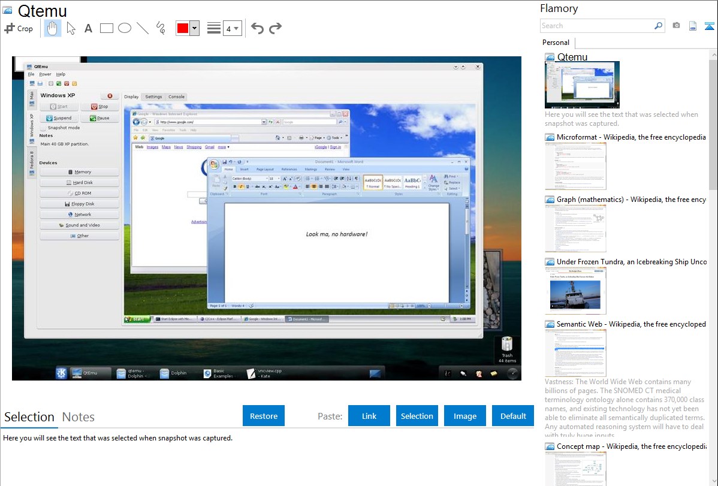Open the annotation color dropdown arrow
718x486 pixels.
(195, 28)
